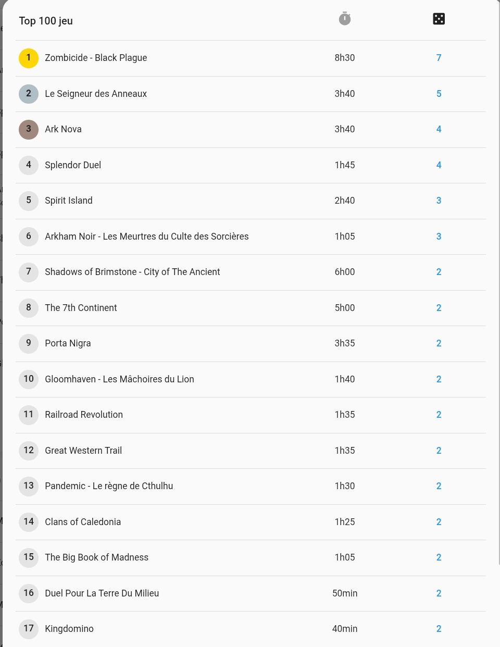Screen dimensions: 500x647
Task: Click the silver rank 2 badge
Action: pyautogui.click(x=29, y=94)
